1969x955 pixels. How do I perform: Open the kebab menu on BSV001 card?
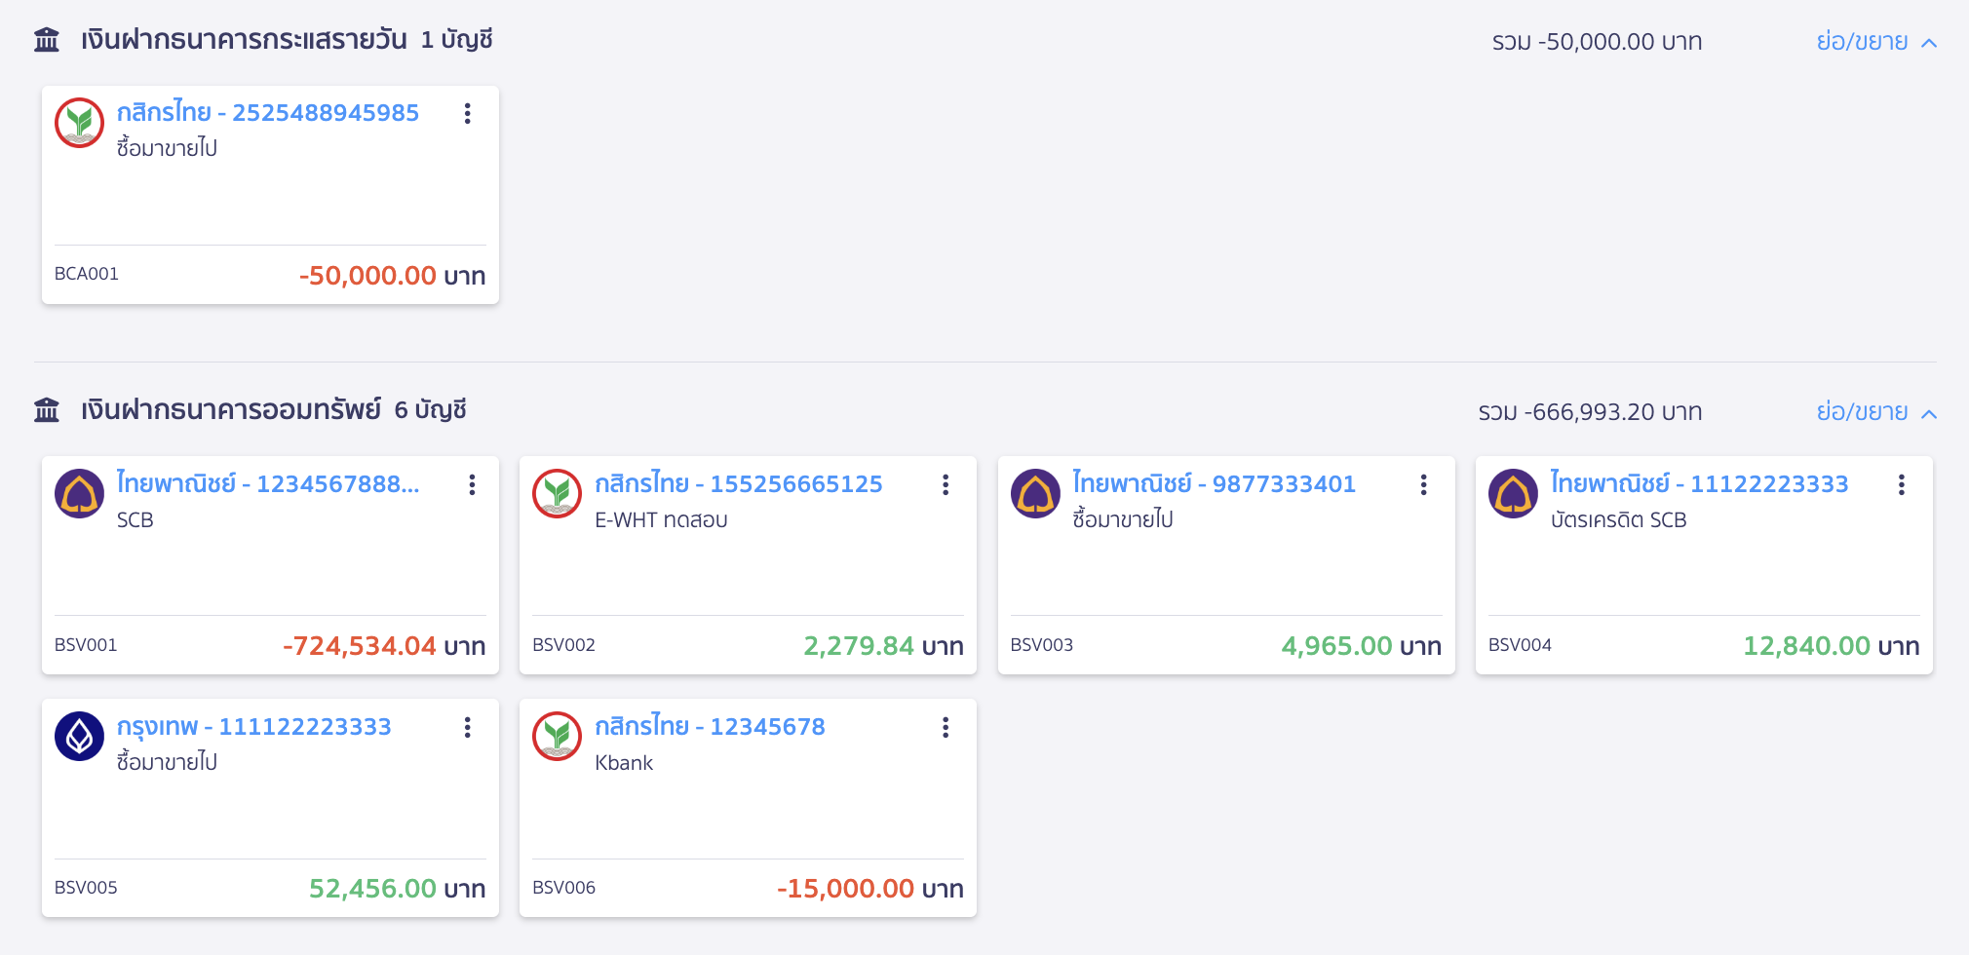coord(472,485)
